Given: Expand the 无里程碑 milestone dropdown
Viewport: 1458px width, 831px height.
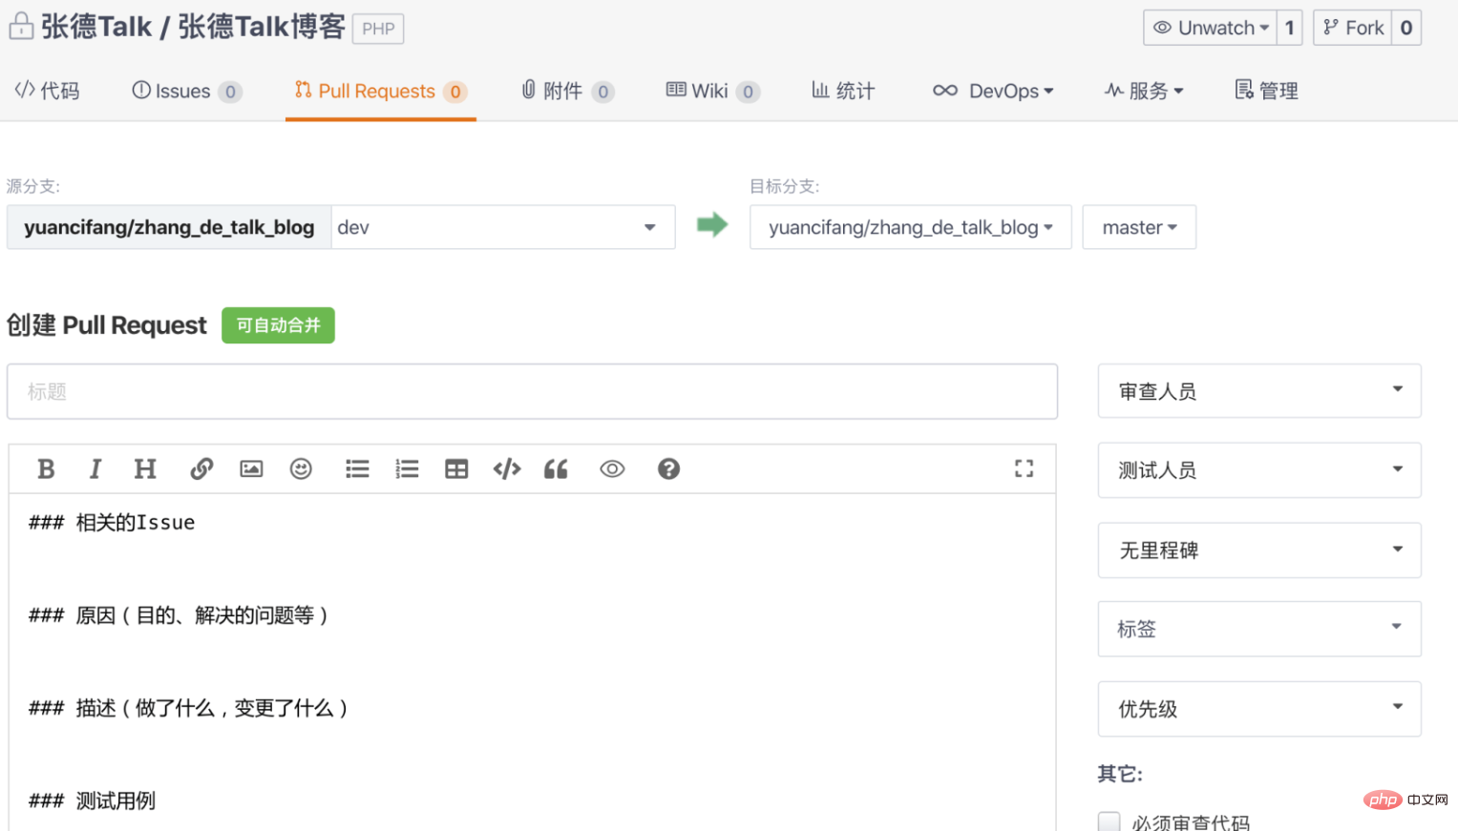Looking at the screenshot, I should coord(1259,551).
